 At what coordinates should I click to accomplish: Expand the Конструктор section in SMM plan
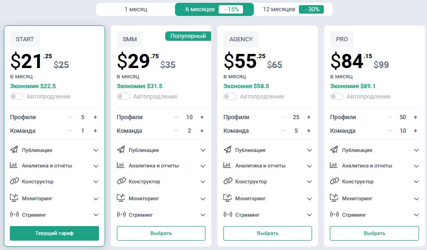pos(203,182)
